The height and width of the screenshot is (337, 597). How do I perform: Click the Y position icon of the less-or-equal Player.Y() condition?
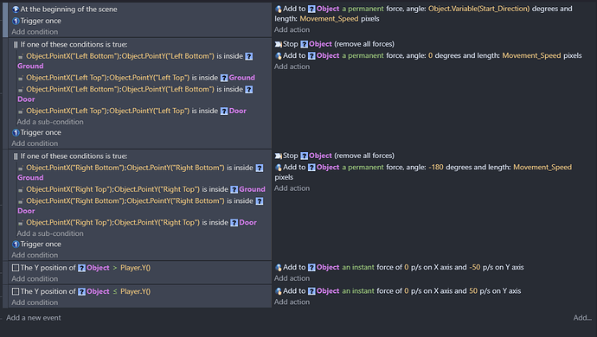coord(16,291)
